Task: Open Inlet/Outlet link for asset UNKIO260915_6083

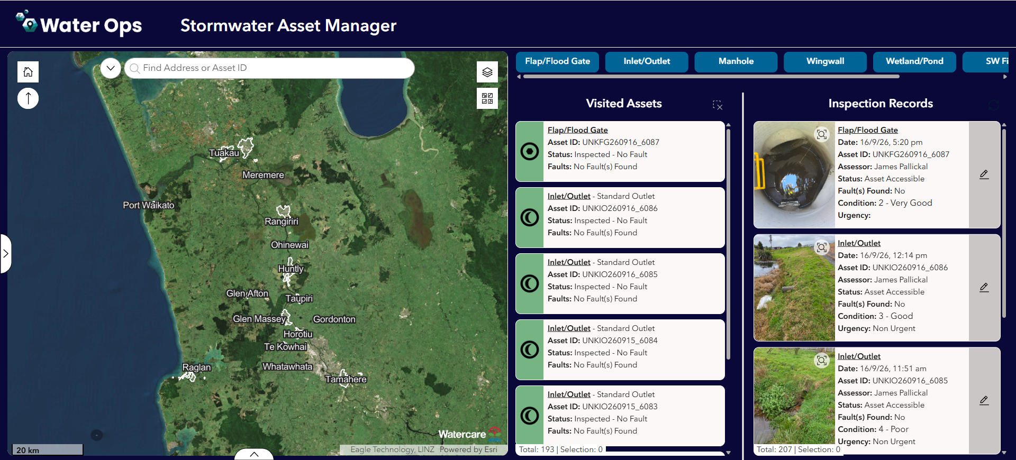Action: (569, 394)
